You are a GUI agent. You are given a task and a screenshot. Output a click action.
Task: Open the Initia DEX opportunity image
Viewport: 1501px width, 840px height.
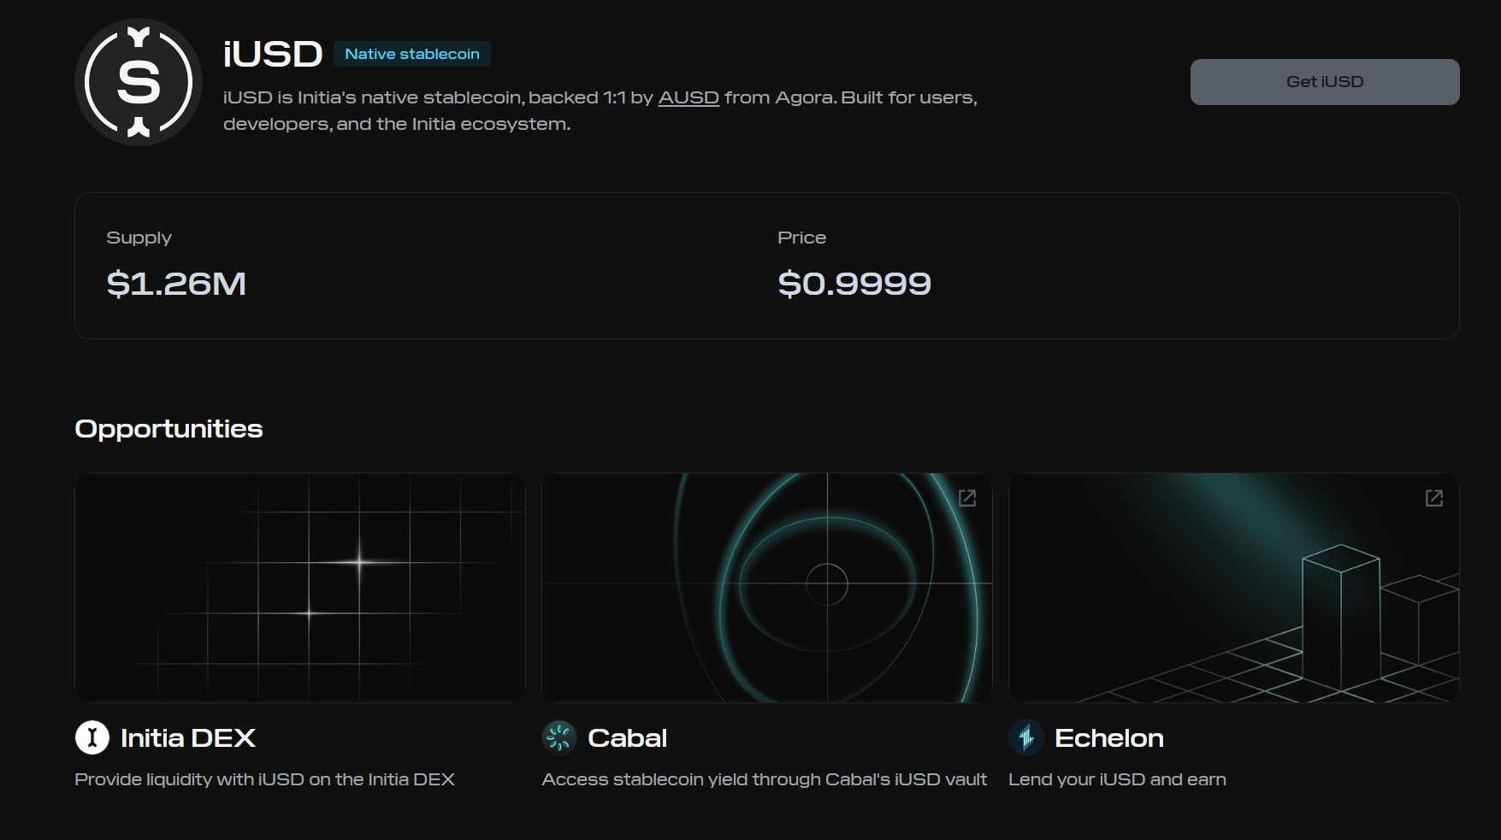click(299, 588)
